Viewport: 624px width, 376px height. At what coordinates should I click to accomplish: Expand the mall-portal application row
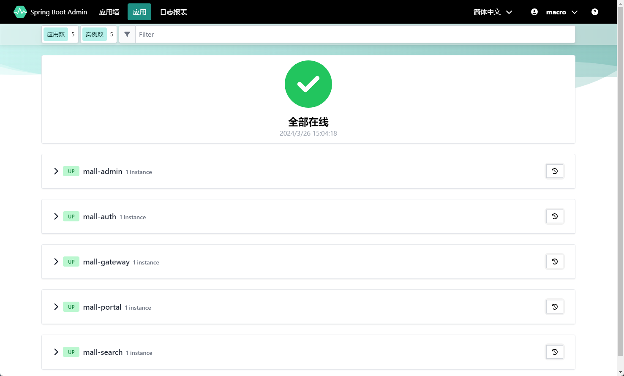click(56, 307)
